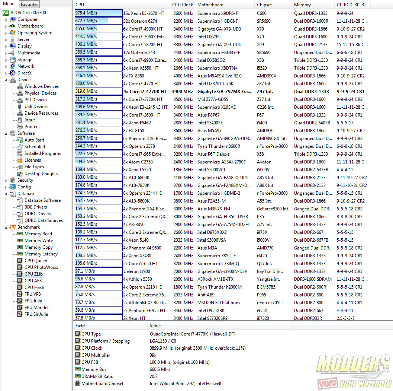Collapse the Benchmark tree node

(6, 228)
